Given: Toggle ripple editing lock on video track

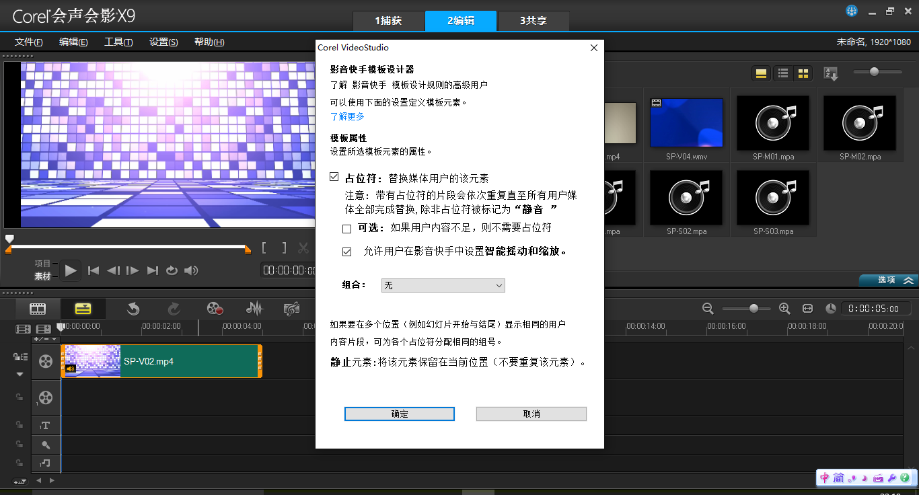Looking at the screenshot, I should 20,357.
